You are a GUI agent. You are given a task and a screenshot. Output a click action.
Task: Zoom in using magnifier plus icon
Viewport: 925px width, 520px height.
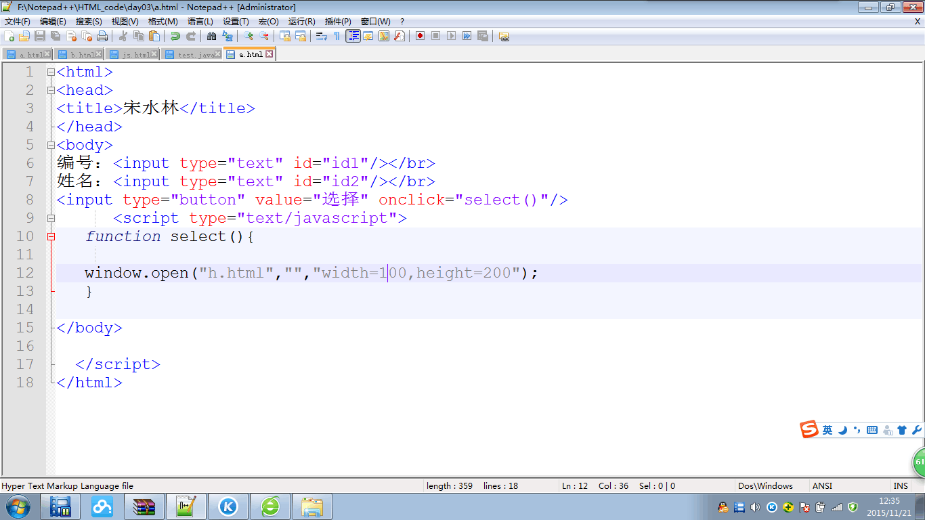pos(248,36)
